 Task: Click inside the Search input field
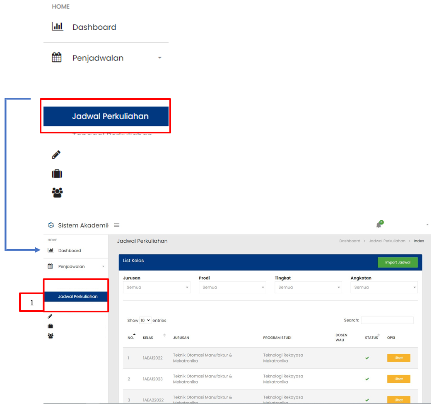(387, 320)
